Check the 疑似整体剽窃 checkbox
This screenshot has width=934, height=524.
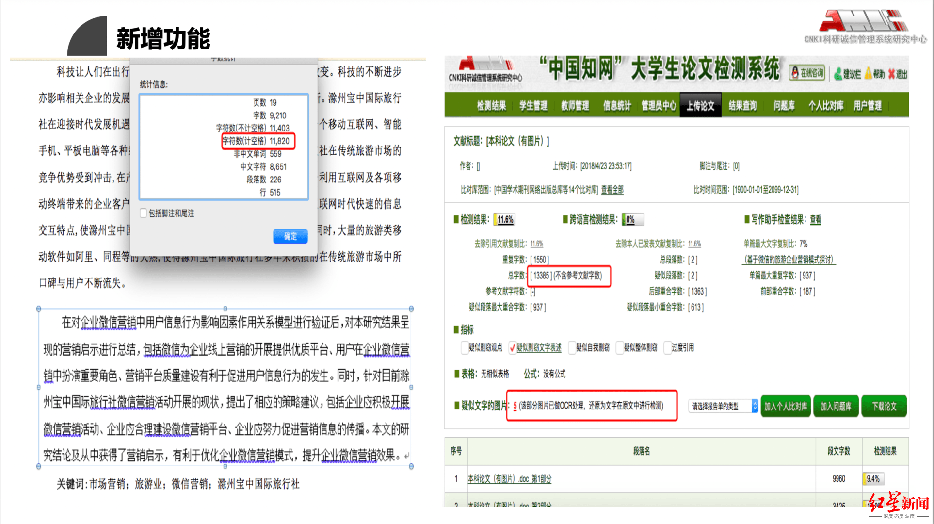coord(619,347)
